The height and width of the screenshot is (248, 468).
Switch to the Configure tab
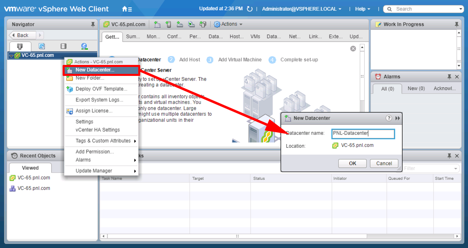pos(174,37)
